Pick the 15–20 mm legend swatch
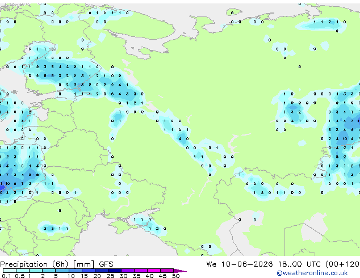Image resolution: width=360 pixels, height=278 pixels. 89,271
